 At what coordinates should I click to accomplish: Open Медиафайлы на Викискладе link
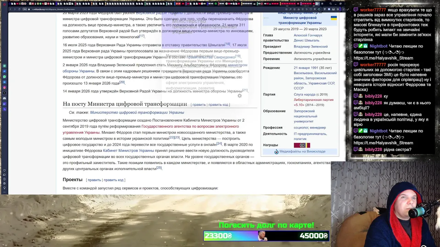tap(302, 152)
